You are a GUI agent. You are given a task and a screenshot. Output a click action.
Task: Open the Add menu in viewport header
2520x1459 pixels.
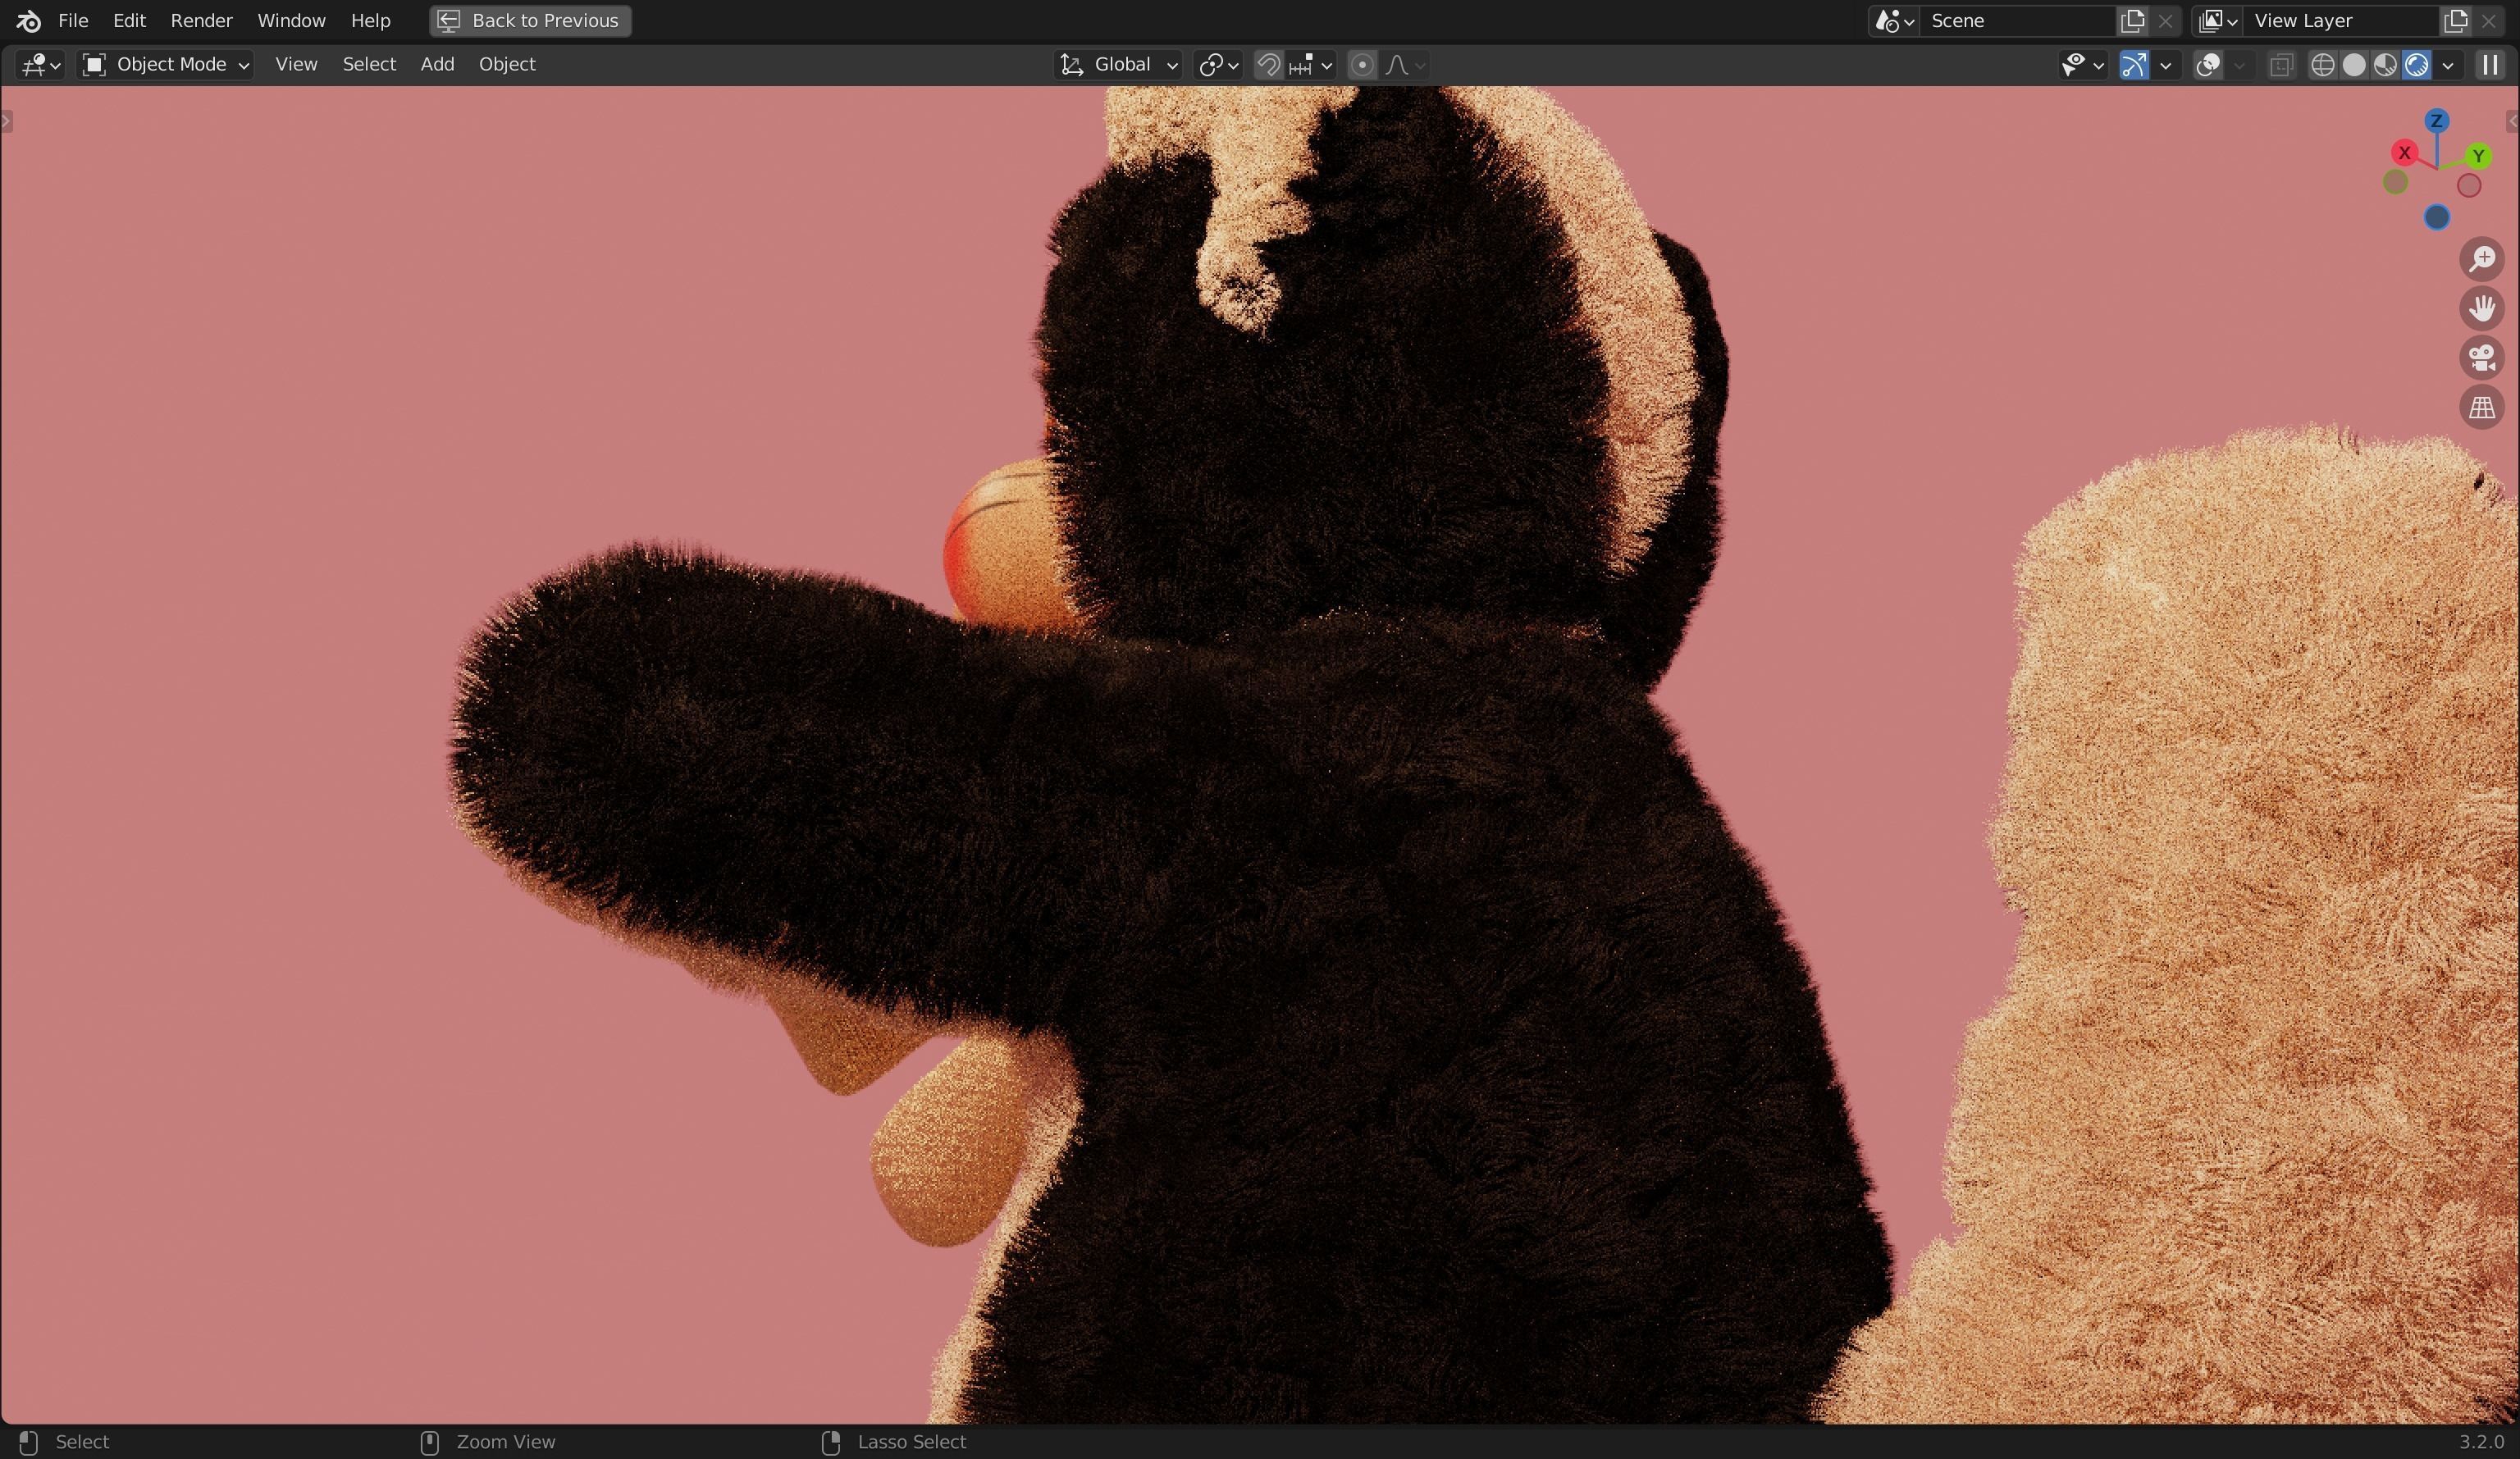click(x=437, y=64)
